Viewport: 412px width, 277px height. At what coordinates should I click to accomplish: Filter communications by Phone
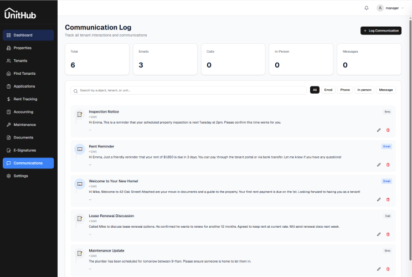[x=345, y=90]
